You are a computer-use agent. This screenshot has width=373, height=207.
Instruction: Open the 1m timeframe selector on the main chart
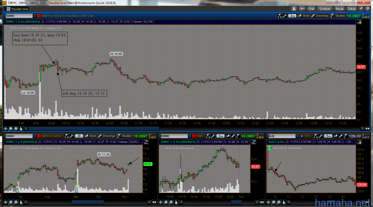point(292,16)
